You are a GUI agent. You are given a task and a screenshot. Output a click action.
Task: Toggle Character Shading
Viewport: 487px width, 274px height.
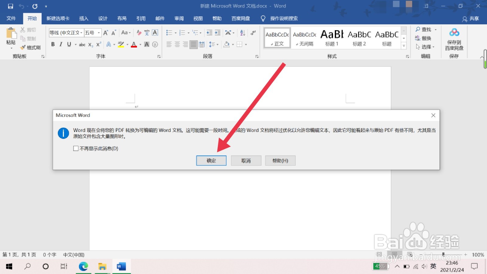pos(147,44)
